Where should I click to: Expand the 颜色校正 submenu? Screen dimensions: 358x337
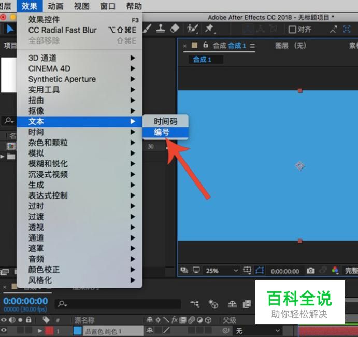79,270
